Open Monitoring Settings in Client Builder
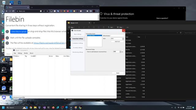This screenshot has height=110, width=196. pyautogui.click(x=77, y=52)
